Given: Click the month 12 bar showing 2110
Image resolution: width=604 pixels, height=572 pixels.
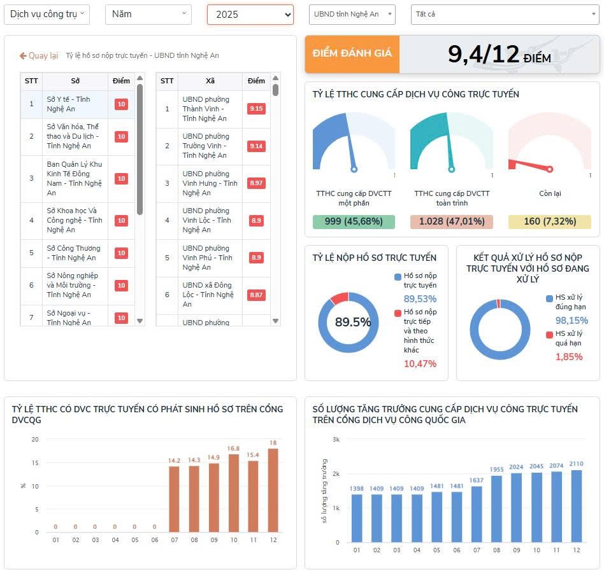Looking at the screenshot, I should (575, 506).
